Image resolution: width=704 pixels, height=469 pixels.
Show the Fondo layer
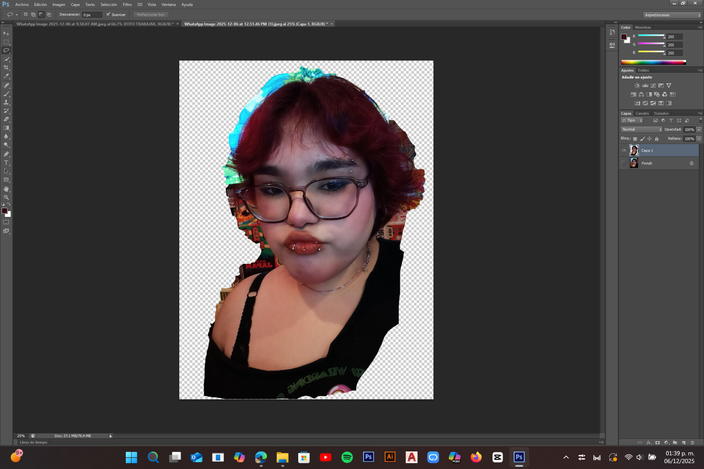[x=624, y=163]
